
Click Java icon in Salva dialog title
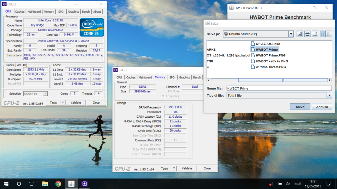pyautogui.click(x=207, y=23)
